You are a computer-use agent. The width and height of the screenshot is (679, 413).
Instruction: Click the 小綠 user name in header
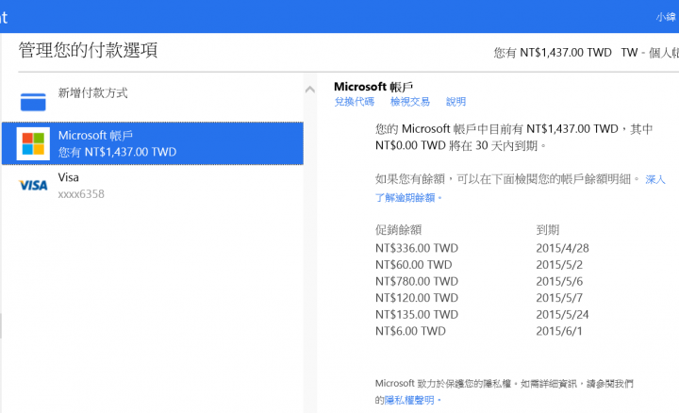[666, 17]
